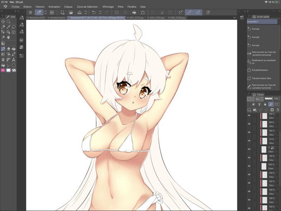The width and height of the screenshot is (281, 211).
Task: Open the Fichier menu
Action: pyautogui.click(x=16, y=7)
